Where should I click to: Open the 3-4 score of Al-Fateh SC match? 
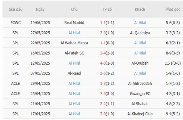(103, 53)
